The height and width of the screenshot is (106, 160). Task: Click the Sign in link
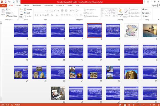pyautogui.click(x=154, y=6)
